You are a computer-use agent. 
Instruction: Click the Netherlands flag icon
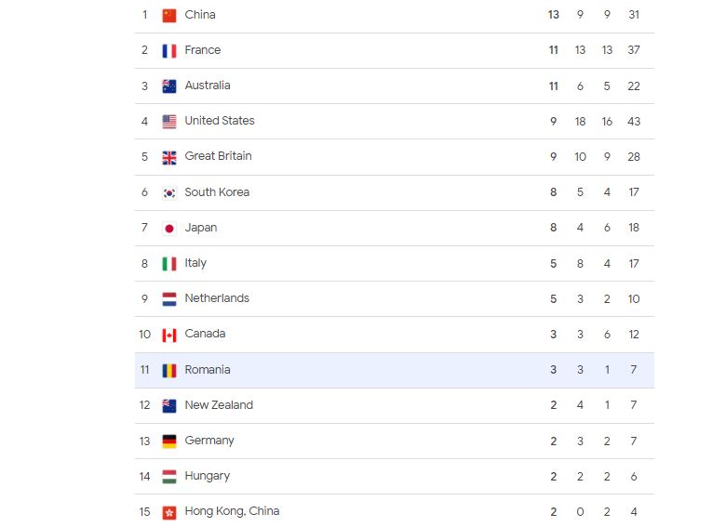pyautogui.click(x=169, y=298)
